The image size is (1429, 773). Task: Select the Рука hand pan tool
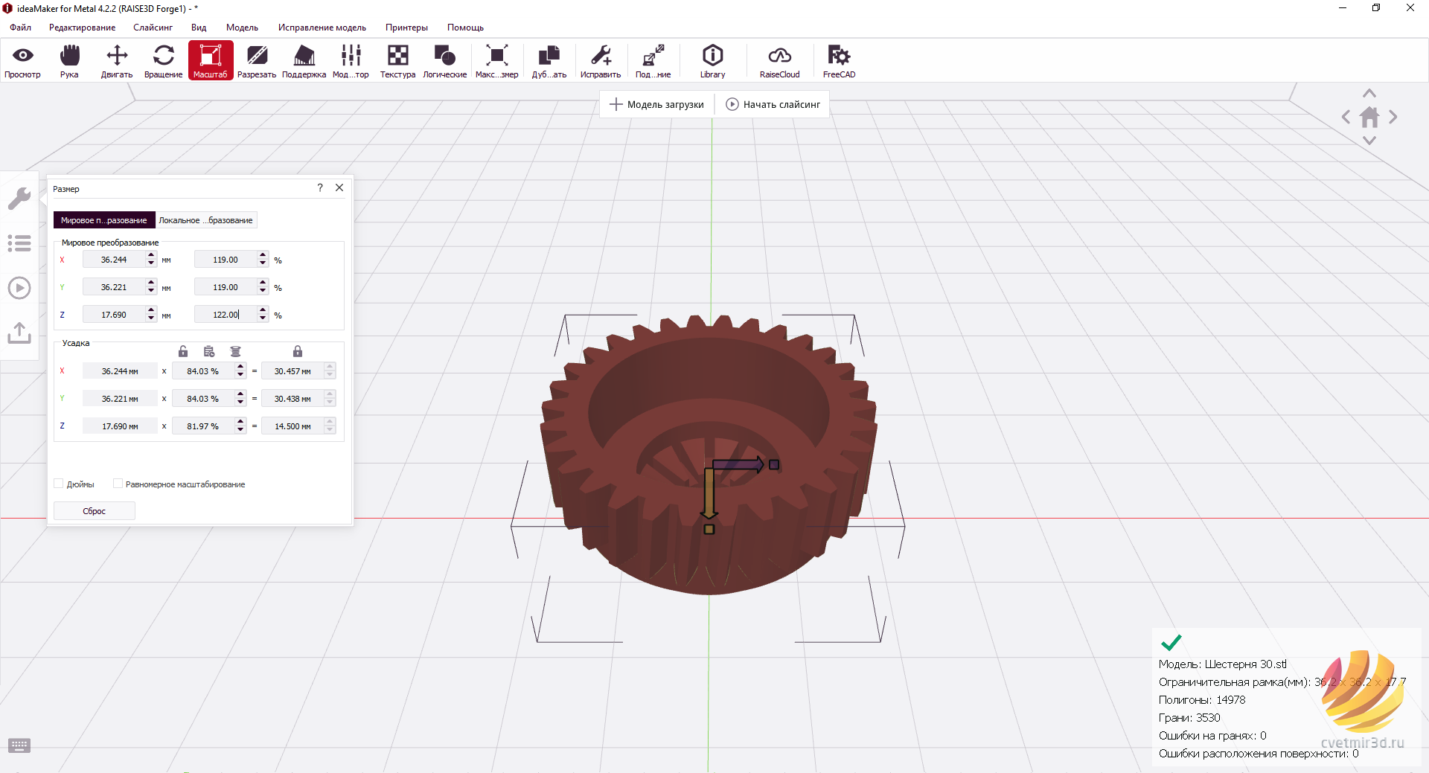pos(69,60)
